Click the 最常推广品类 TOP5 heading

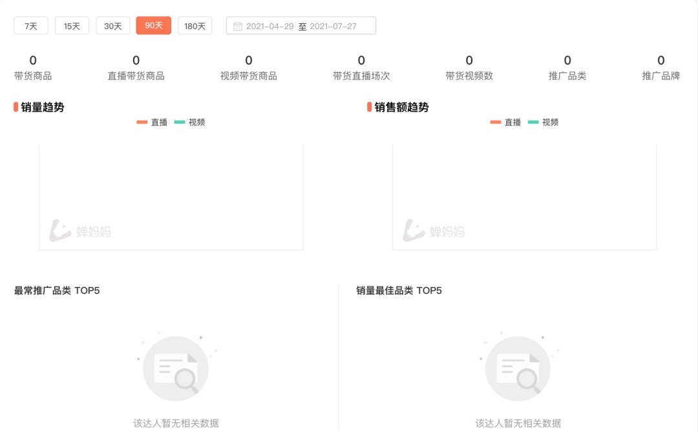point(57,291)
